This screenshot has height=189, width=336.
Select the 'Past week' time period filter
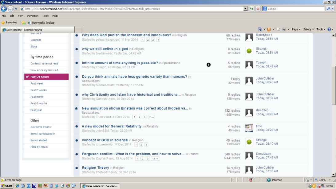[37, 83]
